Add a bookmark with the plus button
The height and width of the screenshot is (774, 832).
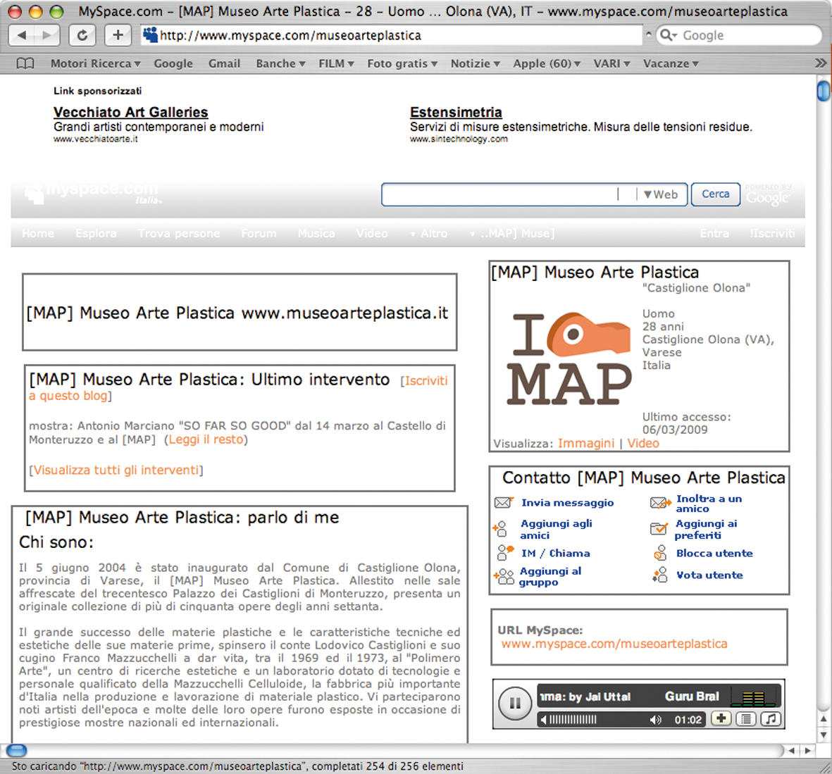pyautogui.click(x=118, y=35)
